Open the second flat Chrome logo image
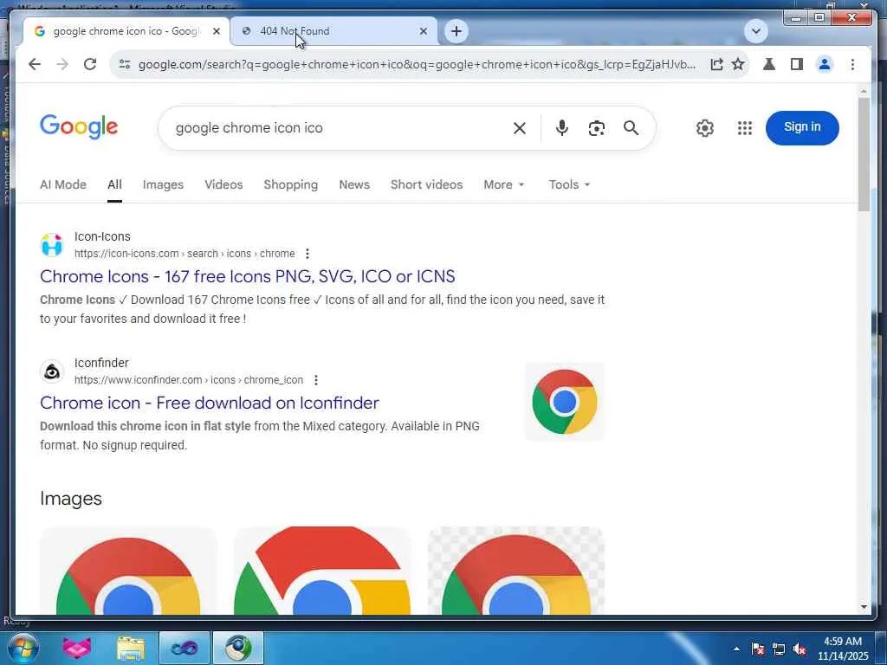 [x=322, y=571]
